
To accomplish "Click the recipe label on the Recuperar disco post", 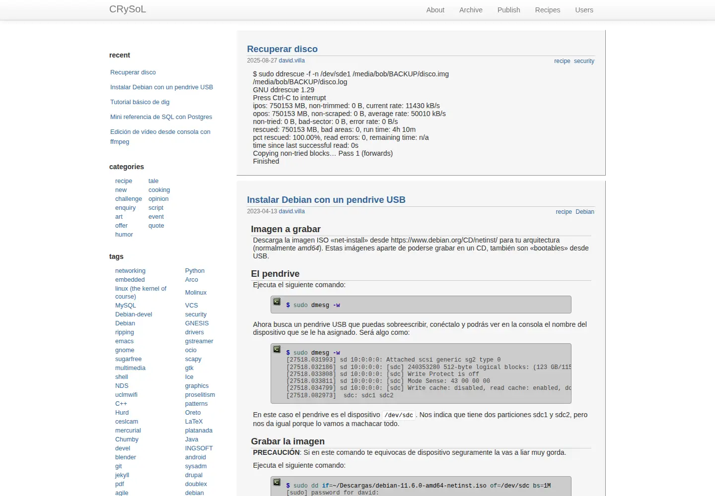I will click(562, 61).
